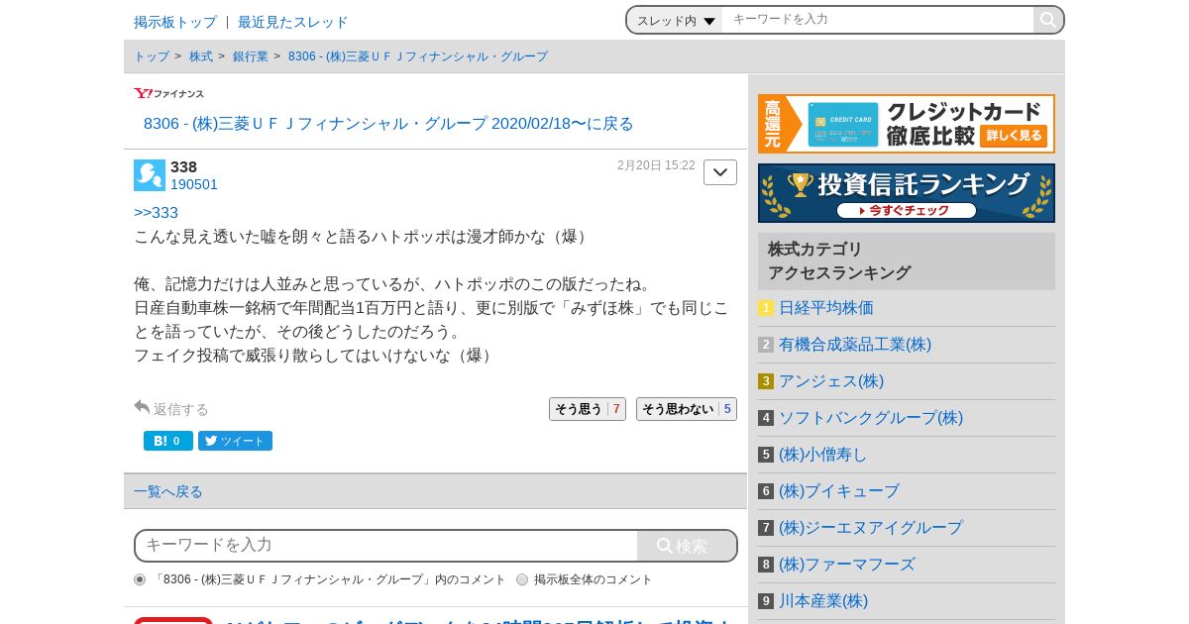Click the rank 3 badge for アンジェス
Image resolution: width=1189 pixels, height=624 pixels.
766,381
